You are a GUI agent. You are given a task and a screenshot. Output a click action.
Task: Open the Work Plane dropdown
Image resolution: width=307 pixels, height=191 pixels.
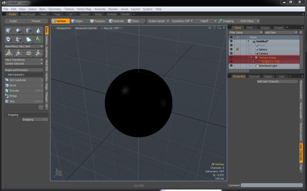248,21
